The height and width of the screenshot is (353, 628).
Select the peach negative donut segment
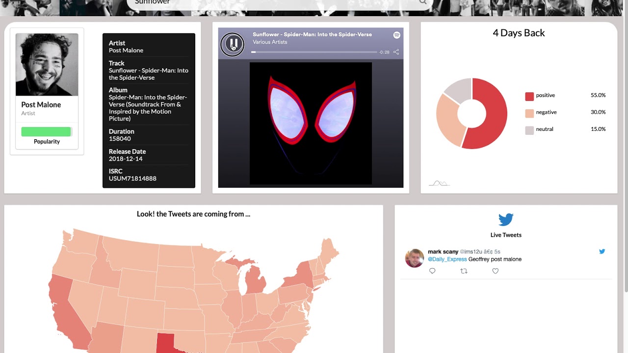(x=448, y=121)
